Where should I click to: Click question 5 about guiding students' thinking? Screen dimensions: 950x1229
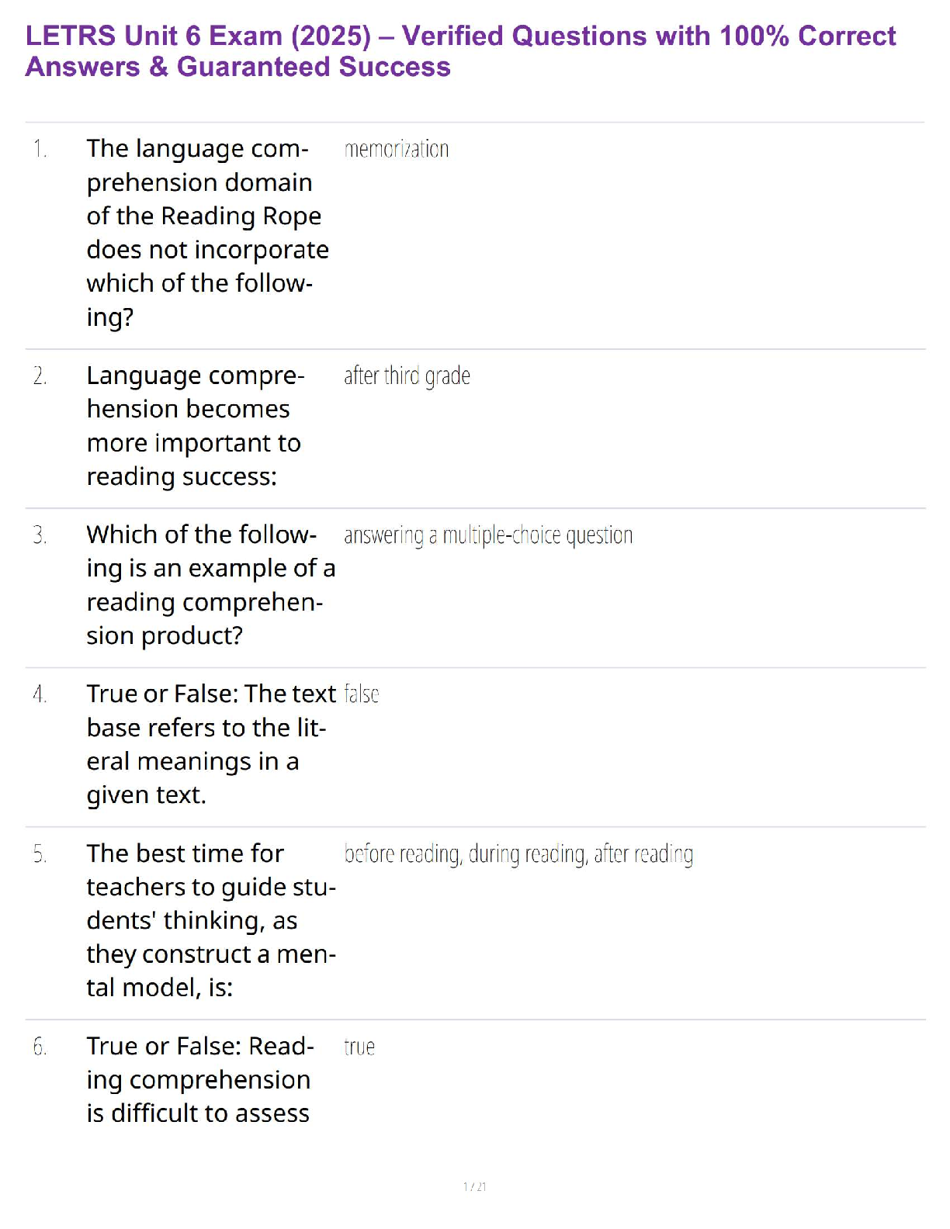[210, 920]
